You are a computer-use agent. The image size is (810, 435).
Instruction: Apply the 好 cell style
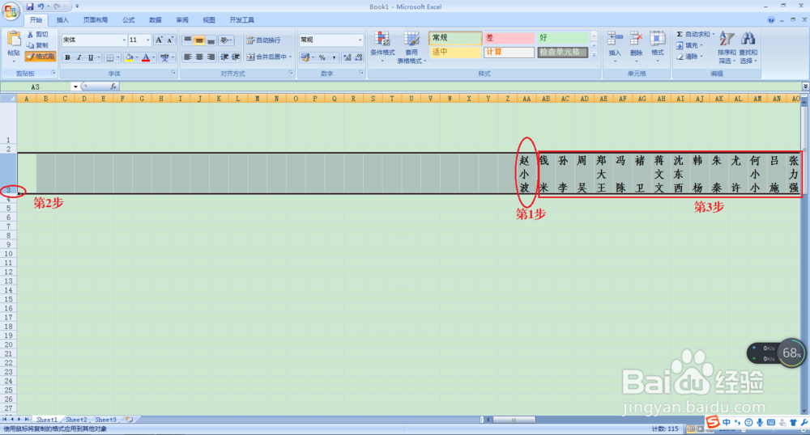point(563,38)
